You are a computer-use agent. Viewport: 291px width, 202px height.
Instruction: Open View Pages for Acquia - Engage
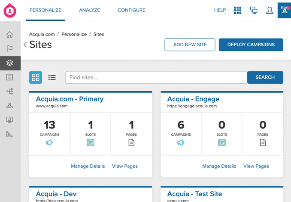(256, 166)
